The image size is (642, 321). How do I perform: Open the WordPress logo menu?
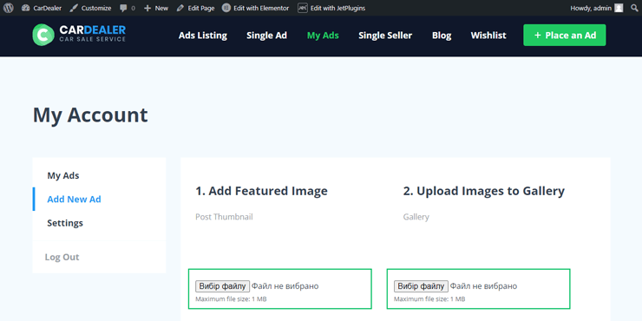point(8,8)
